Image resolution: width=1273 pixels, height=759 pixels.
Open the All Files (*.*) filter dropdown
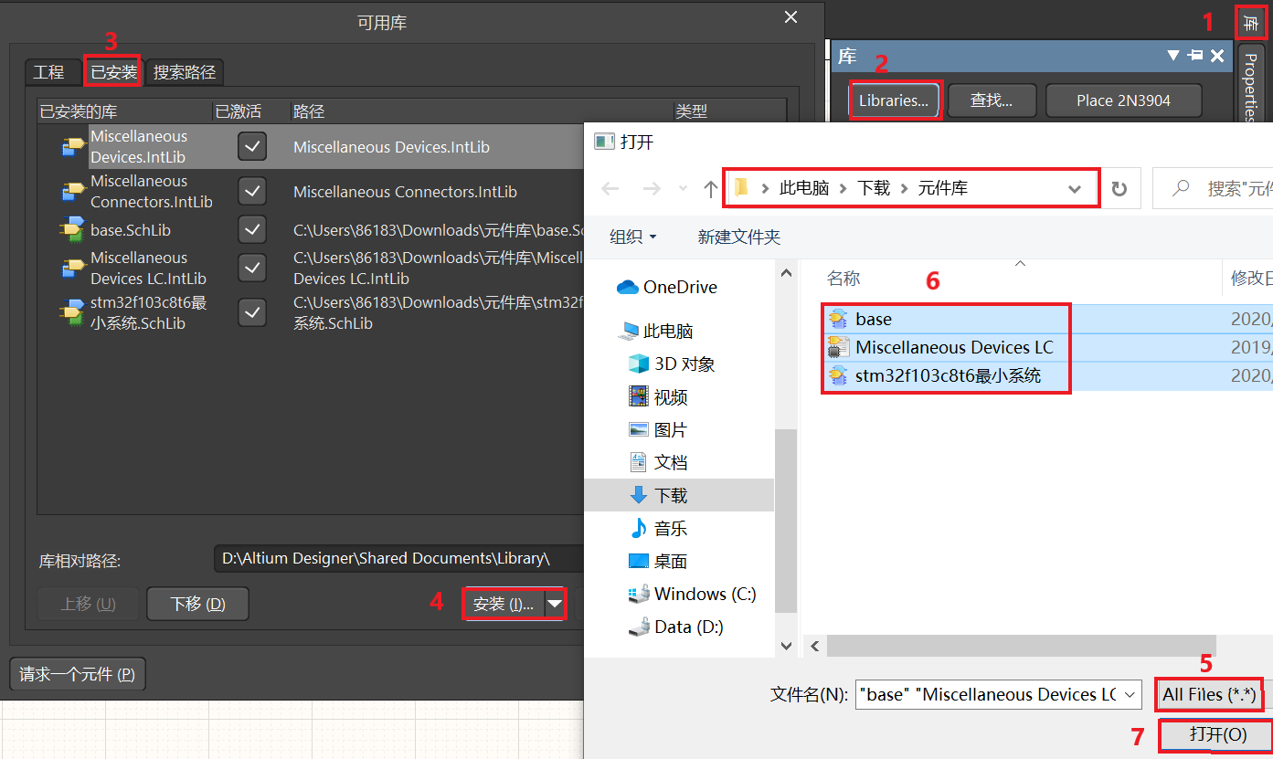pos(1209,695)
